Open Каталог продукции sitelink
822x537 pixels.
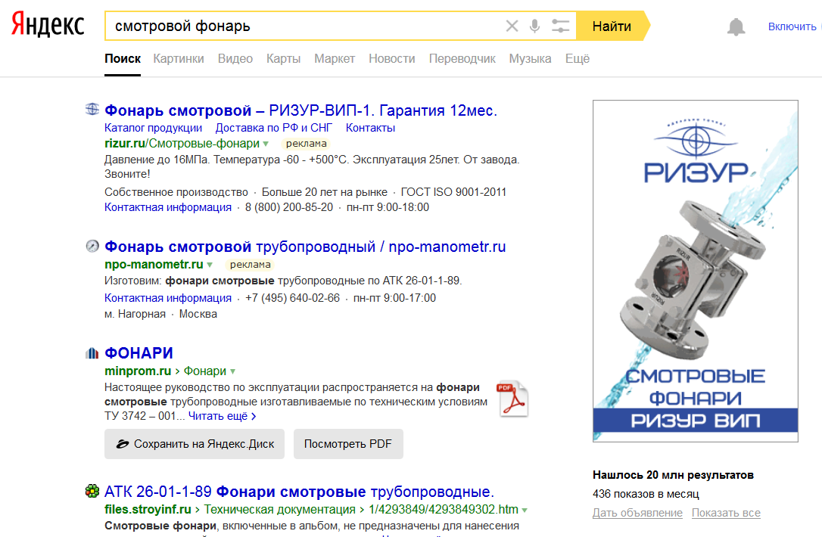[x=153, y=128]
